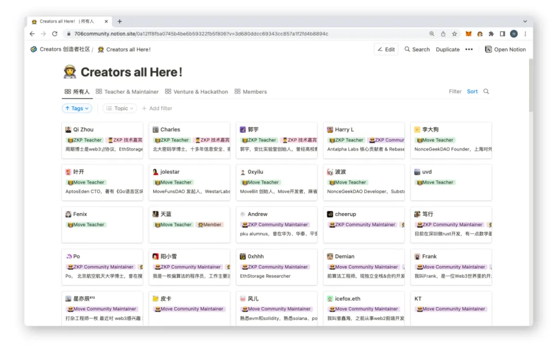Open the Topic filter dropdown
Screen dimensions: 557x346
click(x=120, y=108)
